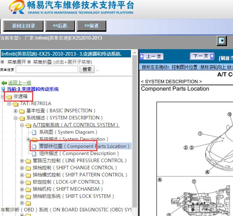Expand 换档控制 SHIFT CHANGE CONTROL
Viewport: 233px width, 216px height.
[22, 168]
